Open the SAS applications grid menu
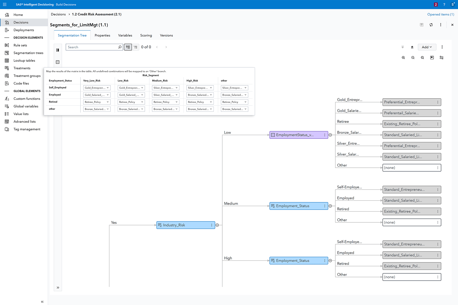458x305 pixels. [x=5, y=4]
